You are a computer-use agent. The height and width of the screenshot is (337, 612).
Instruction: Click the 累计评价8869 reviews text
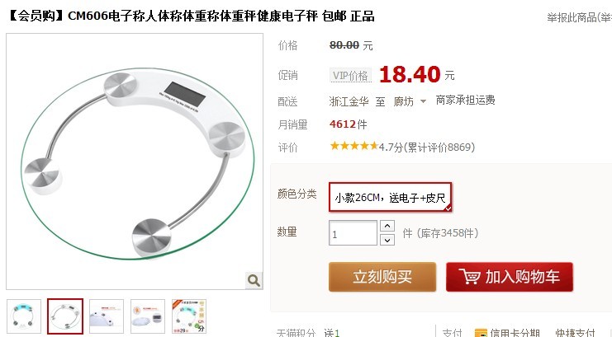point(440,147)
